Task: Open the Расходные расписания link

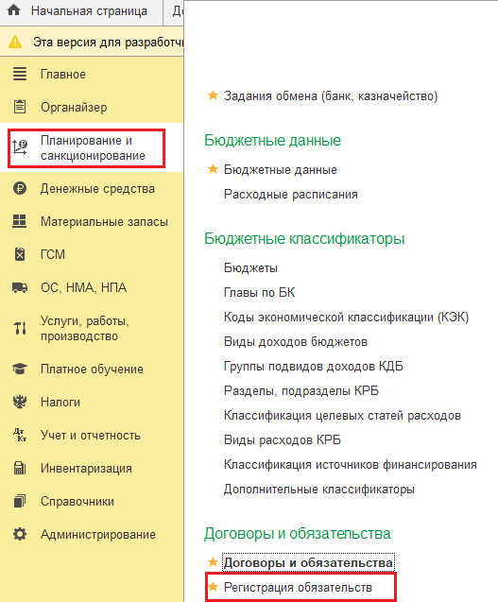Action: point(291,195)
